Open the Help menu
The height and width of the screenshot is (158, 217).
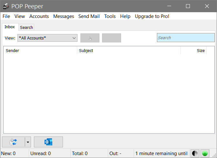[125, 16]
